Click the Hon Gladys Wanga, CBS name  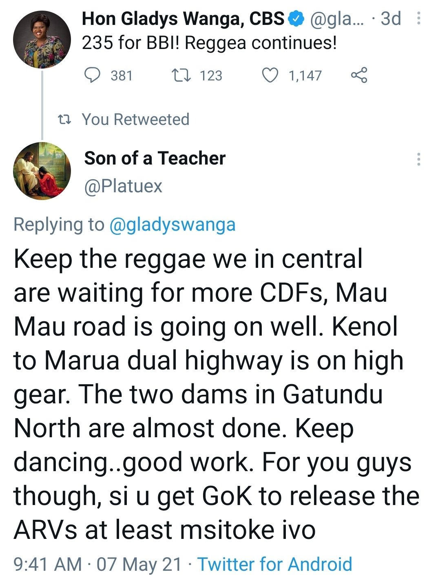click(x=183, y=19)
